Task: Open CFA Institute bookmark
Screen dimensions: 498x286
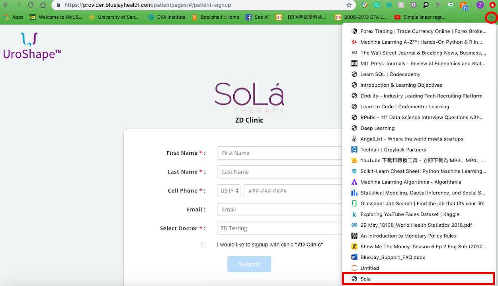Action: [x=166, y=17]
